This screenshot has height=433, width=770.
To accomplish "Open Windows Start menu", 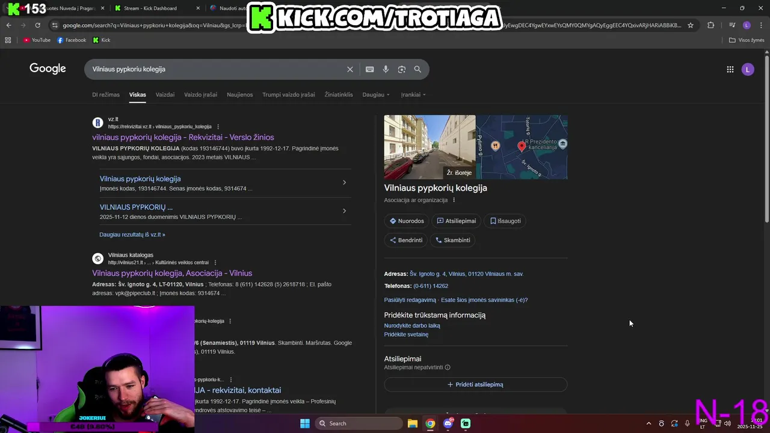I will [x=305, y=423].
